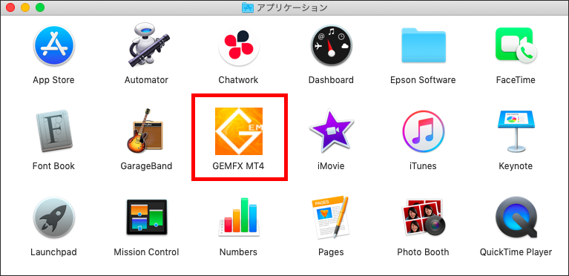Click the Keynote podium icon
The height and width of the screenshot is (276, 569).
[x=516, y=131]
